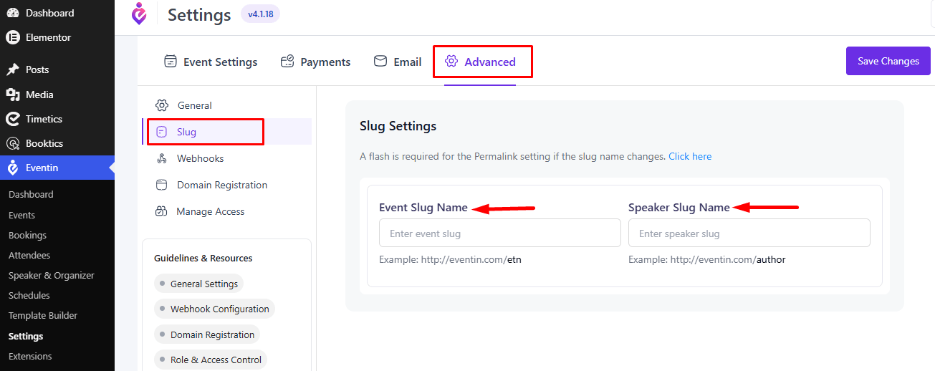Focus the Enter speaker slug field

click(749, 233)
